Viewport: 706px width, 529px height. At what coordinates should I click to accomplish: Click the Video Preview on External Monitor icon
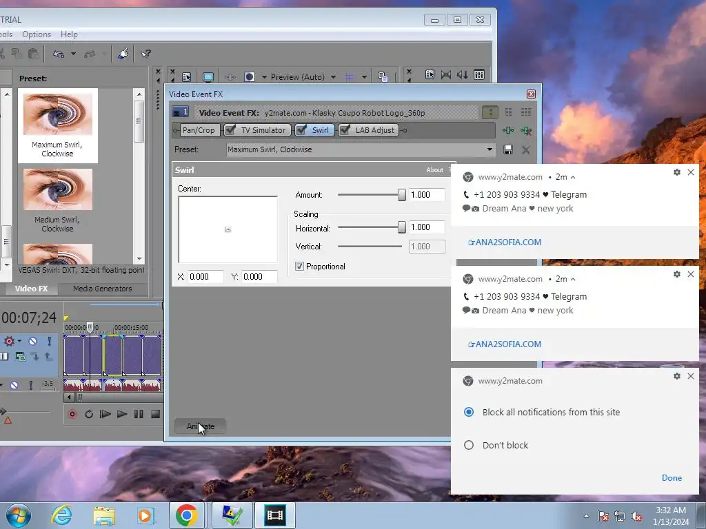click(208, 77)
